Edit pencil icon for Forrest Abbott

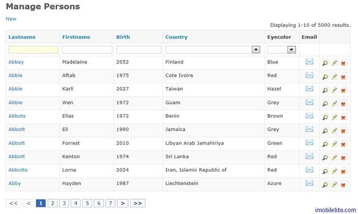click(x=334, y=144)
